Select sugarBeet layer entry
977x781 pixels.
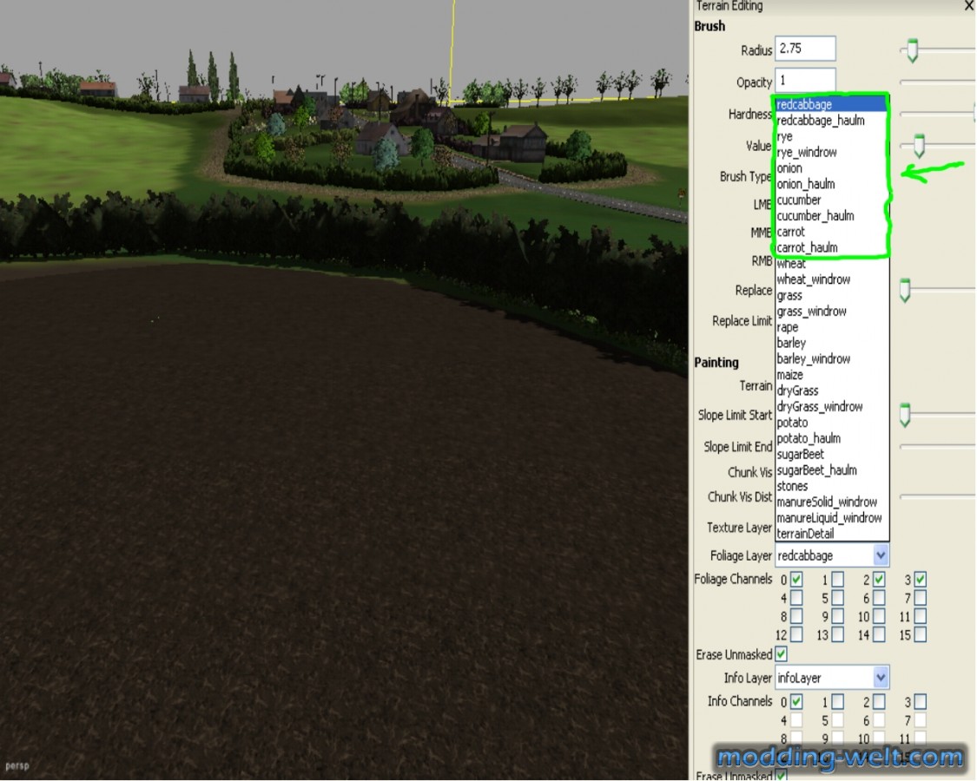point(832,454)
